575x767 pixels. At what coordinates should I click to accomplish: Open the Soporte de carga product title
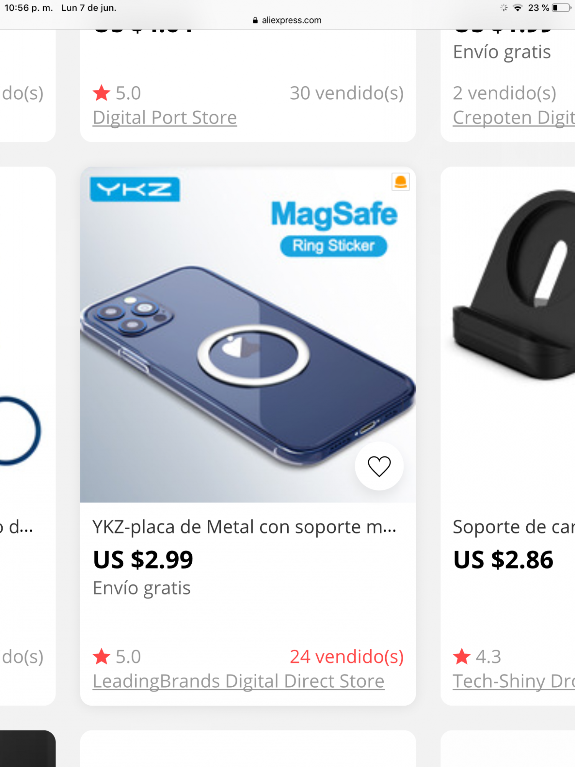point(514,527)
